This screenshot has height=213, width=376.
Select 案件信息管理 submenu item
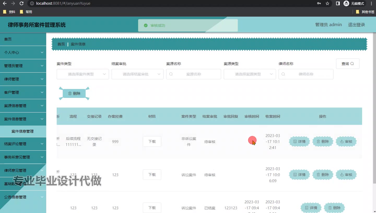(x=23, y=131)
